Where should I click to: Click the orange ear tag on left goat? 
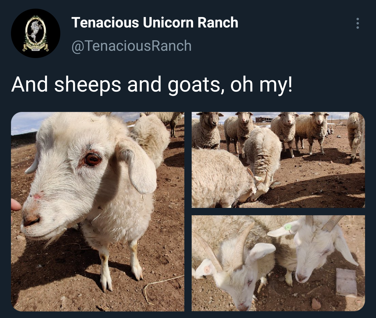207,269
